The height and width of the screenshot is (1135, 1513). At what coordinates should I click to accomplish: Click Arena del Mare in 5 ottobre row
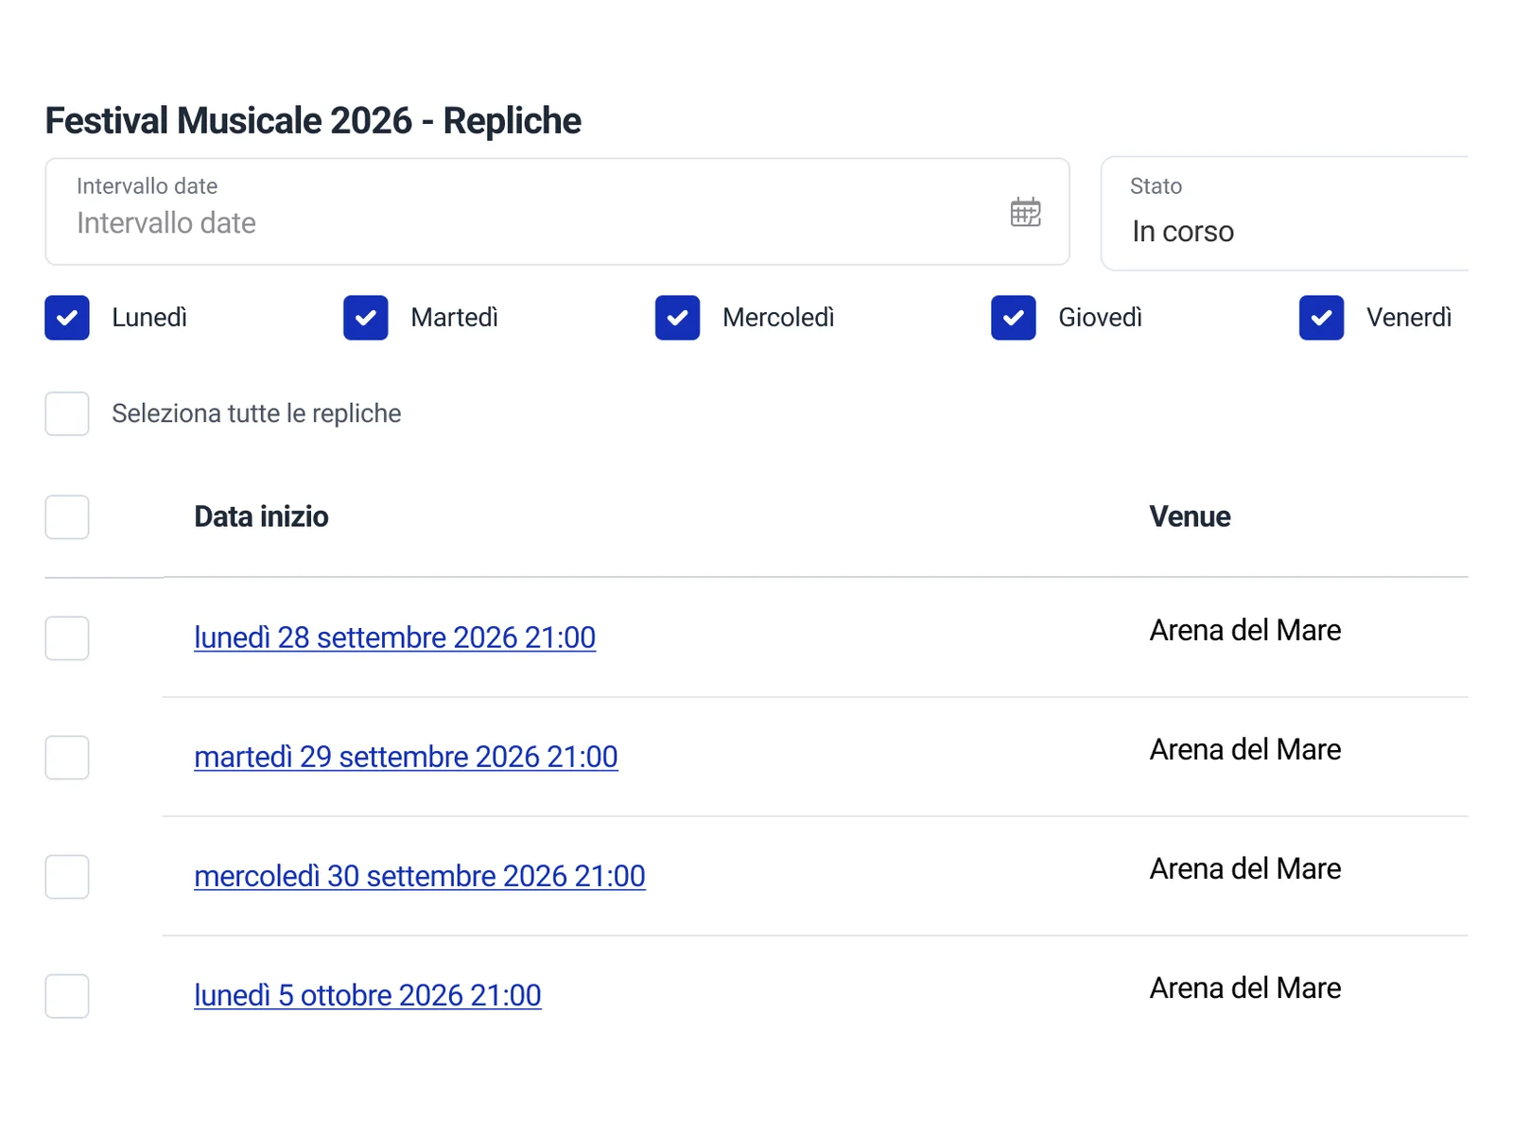pos(1245,987)
